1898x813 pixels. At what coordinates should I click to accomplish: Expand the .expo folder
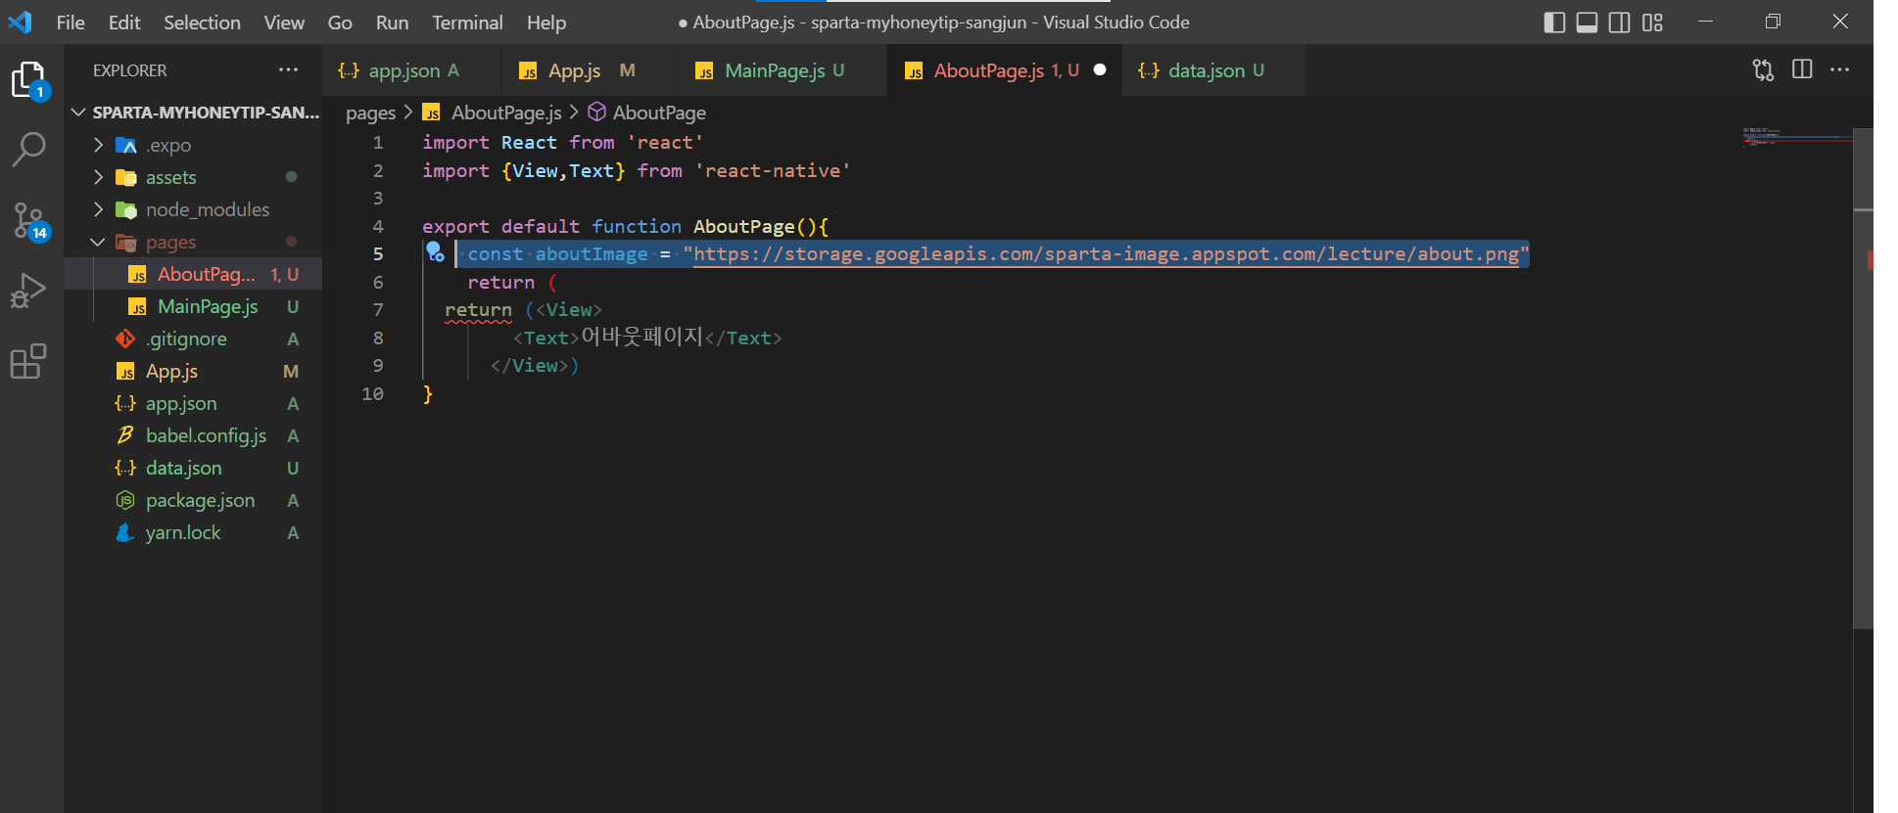coord(98,145)
